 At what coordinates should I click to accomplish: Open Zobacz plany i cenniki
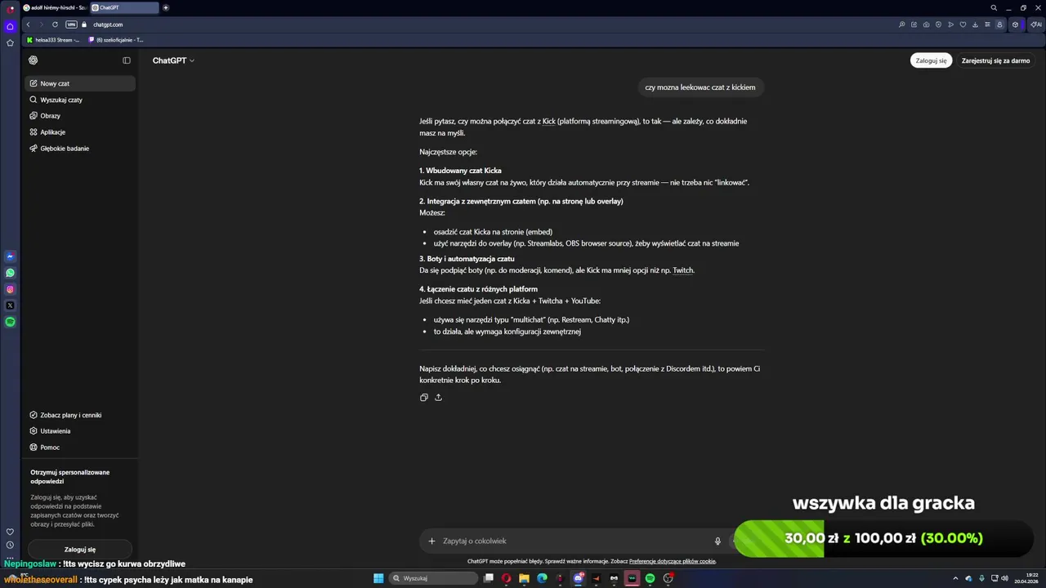tap(80, 415)
